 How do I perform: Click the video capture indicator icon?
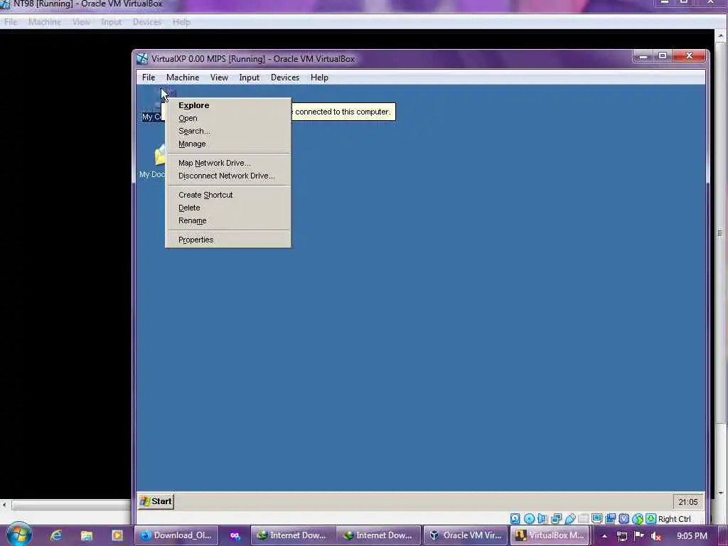coord(611,518)
